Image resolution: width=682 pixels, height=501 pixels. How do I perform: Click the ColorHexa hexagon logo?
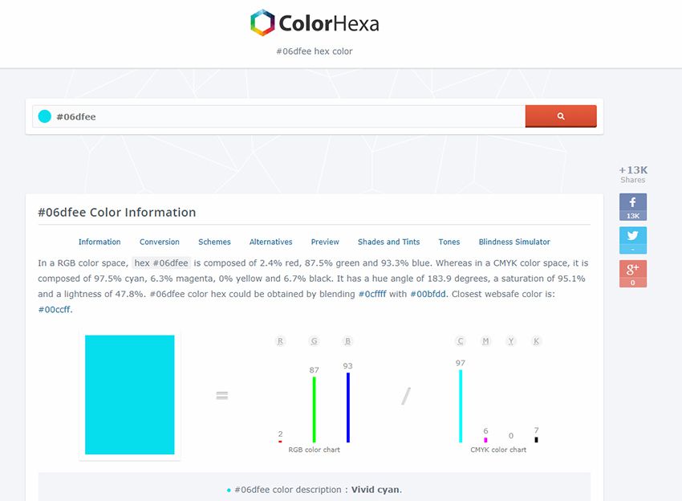pos(262,22)
